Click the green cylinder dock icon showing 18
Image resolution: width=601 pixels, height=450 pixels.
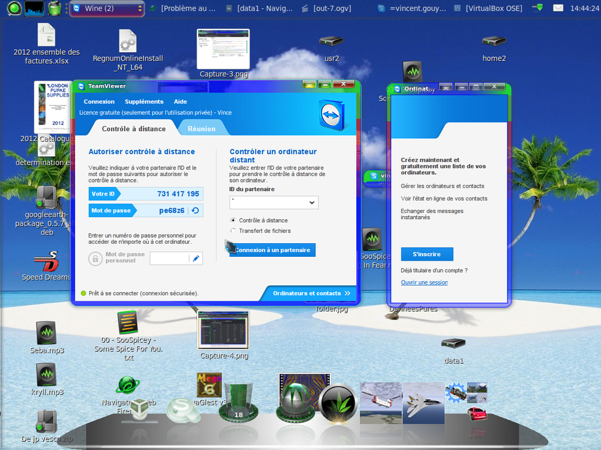pos(239,402)
